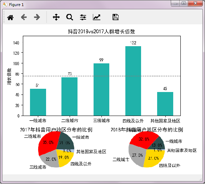The width and height of the screenshot is (205, 184).
Task: Click the 一线城市 bar valued 51
Action: coord(38,102)
